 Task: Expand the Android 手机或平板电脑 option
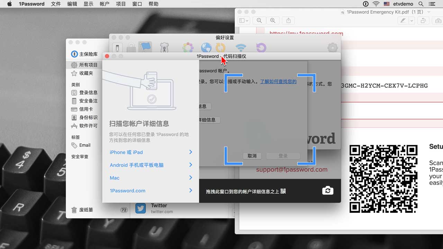pyautogui.click(x=151, y=165)
